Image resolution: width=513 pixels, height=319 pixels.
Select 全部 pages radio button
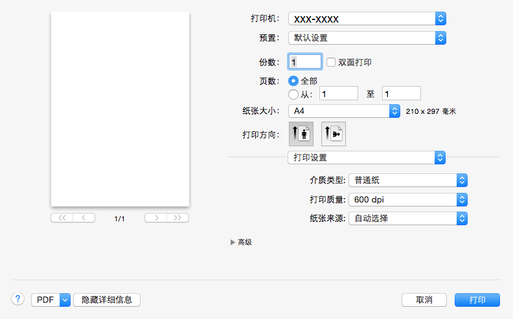click(x=293, y=81)
